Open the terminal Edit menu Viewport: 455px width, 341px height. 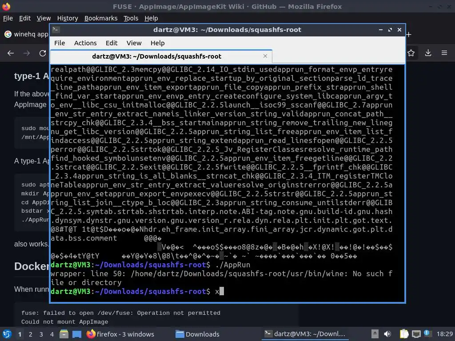112,43
